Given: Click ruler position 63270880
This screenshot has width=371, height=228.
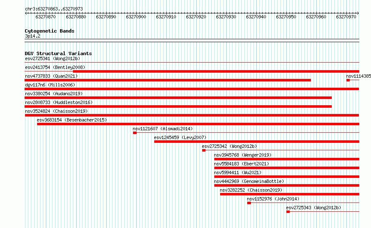Looking at the screenshot, I should (76, 17).
